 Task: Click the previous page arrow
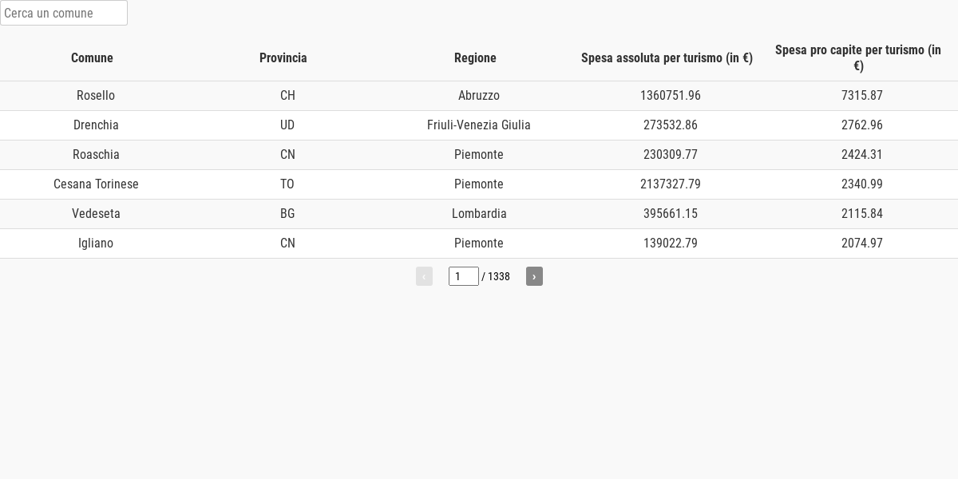click(424, 276)
